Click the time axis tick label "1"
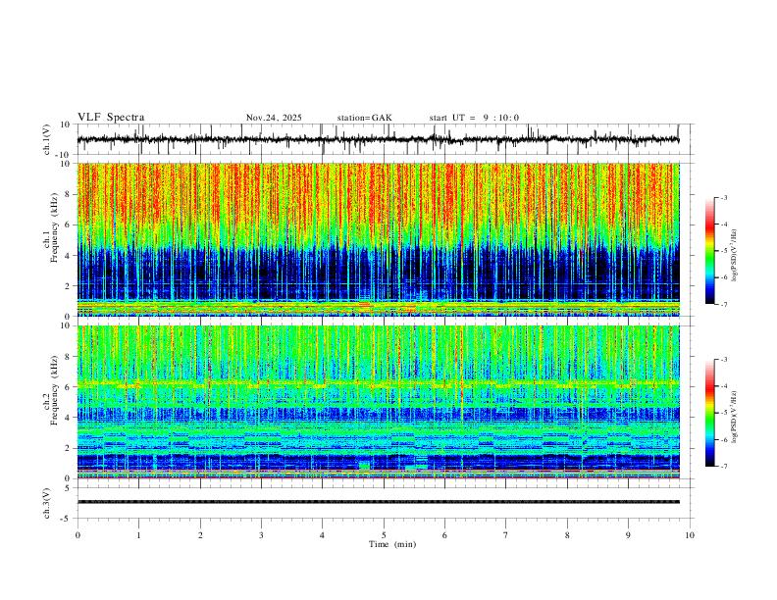 (x=138, y=535)
